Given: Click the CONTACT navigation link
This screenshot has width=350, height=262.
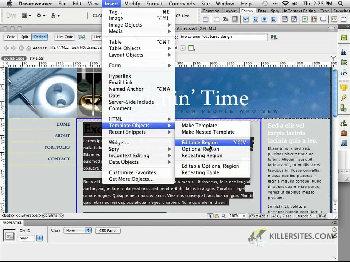Looking at the screenshot, I should coord(59,159).
